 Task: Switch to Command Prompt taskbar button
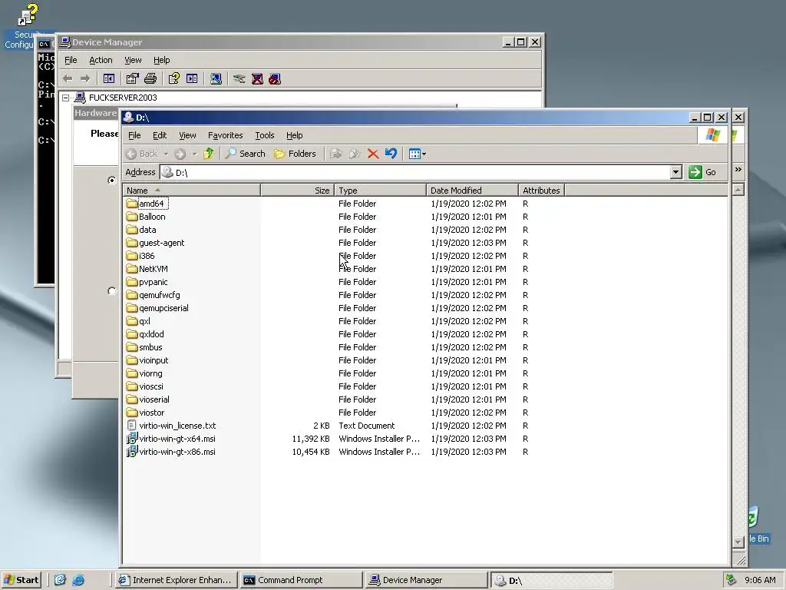tap(300, 580)
